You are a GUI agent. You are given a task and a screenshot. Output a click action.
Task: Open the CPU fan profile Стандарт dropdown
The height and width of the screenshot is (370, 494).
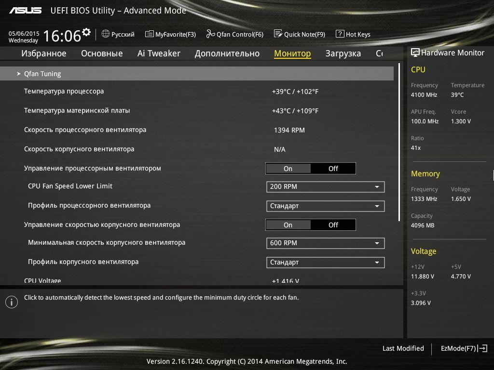click(x=325, y=206)
